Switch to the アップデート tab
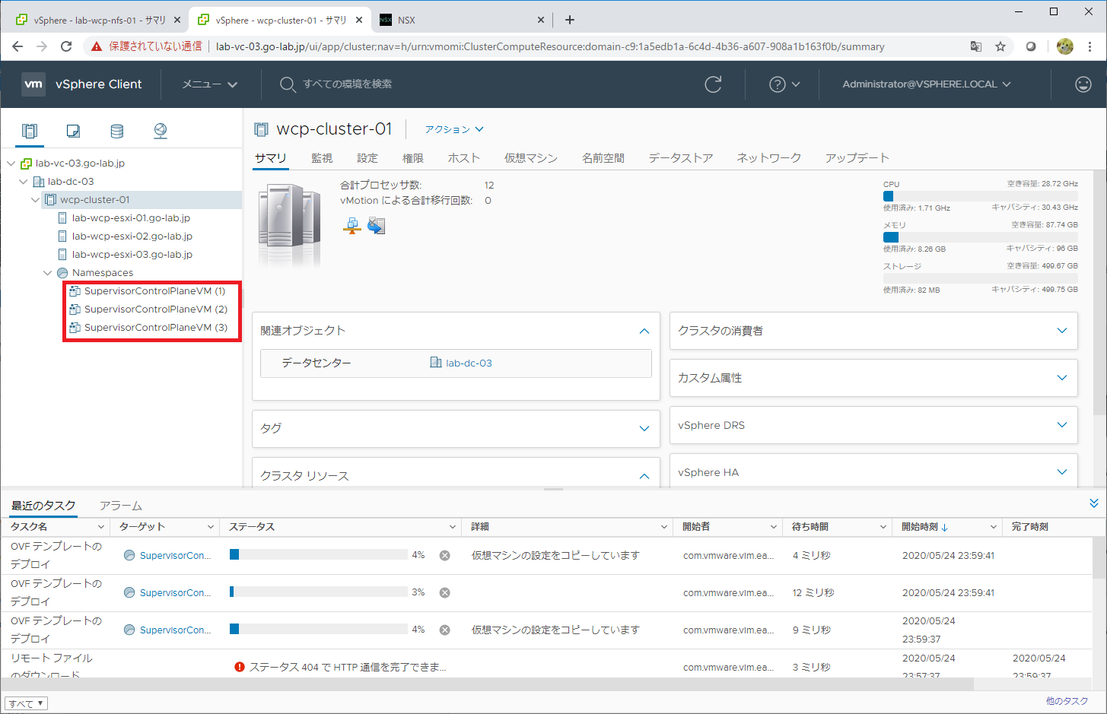The width and height of the screenshot is (1107, 714). click(x=857, y=158)
